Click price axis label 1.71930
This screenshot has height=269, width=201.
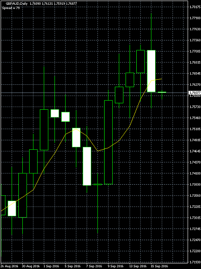[x=195, y=262]
